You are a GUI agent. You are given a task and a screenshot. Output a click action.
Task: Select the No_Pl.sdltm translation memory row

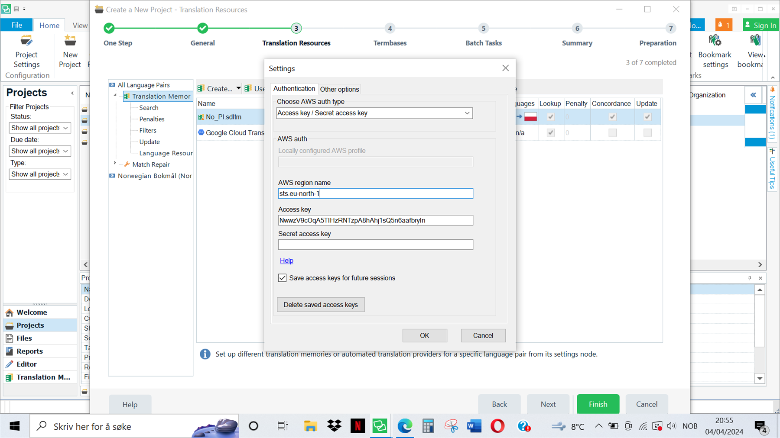pos(231,117)
